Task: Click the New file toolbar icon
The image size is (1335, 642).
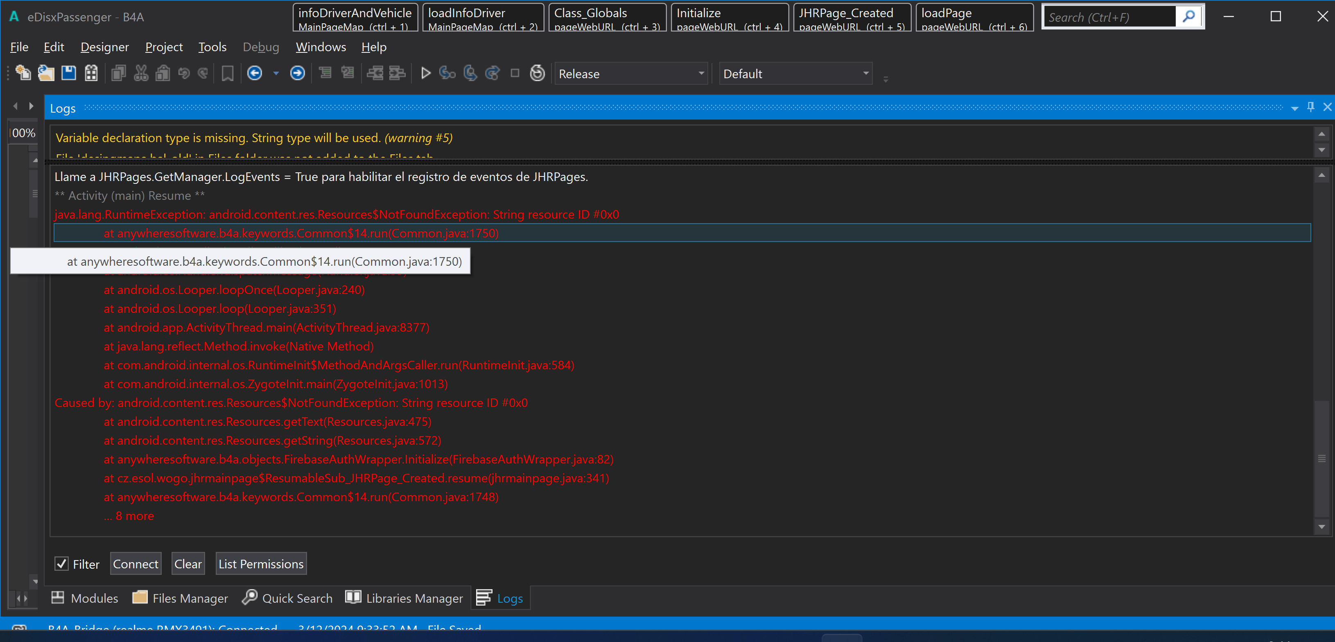Action: coord(23,73)
